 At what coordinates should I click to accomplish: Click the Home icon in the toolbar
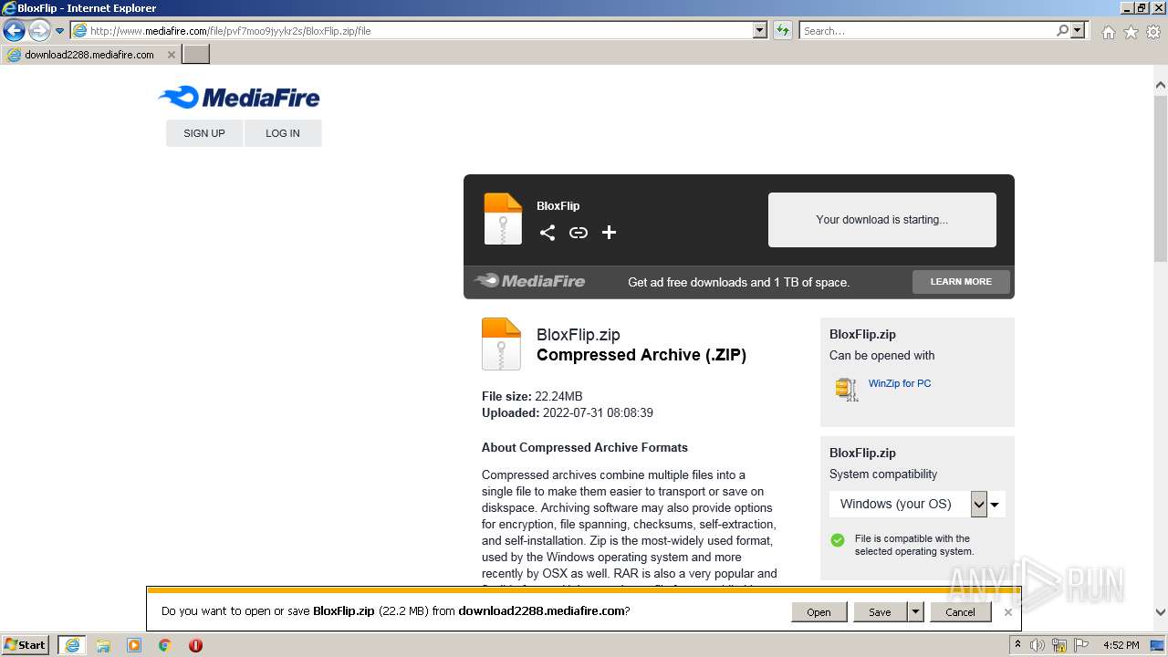1108,32
